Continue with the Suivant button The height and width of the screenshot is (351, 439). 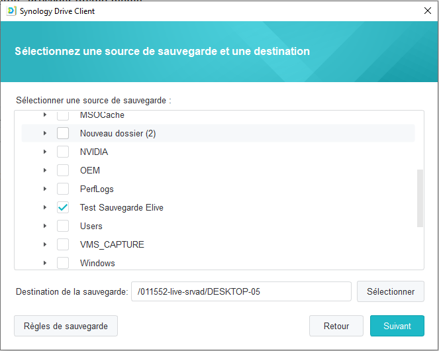tap(397, 326)
